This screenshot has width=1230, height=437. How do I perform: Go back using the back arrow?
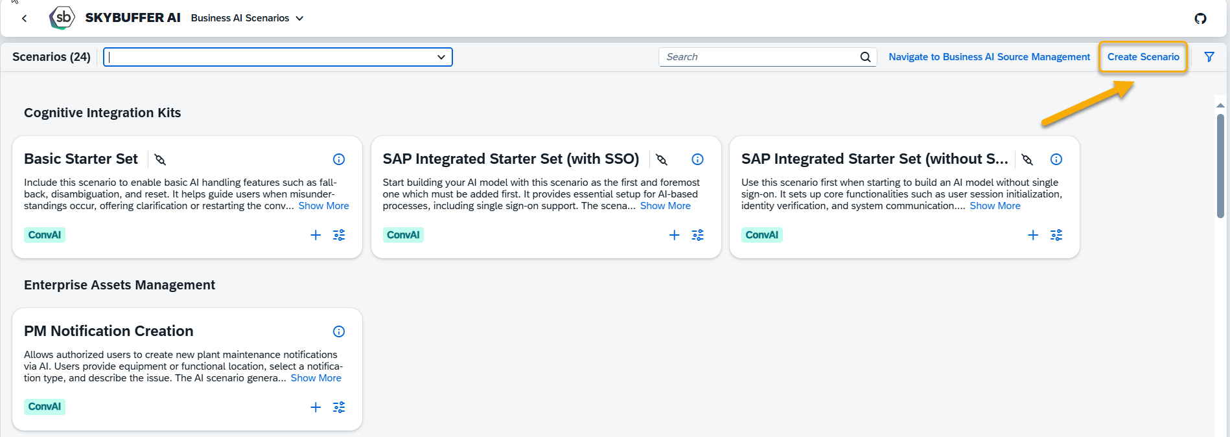[25, 18]
